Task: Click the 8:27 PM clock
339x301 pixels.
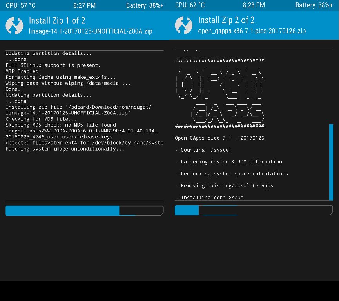Action: click(x=85, y=5)
